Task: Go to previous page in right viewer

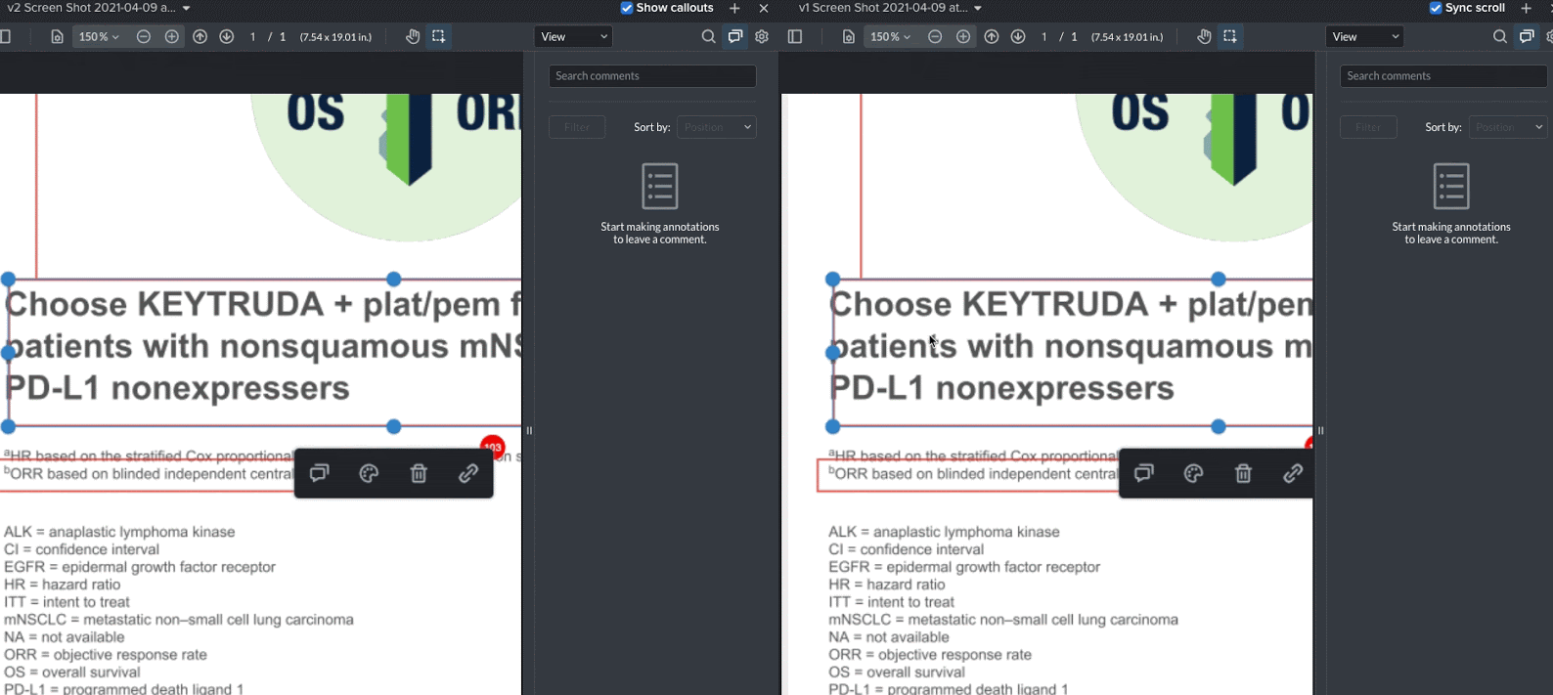Action: tap(992, 36)
